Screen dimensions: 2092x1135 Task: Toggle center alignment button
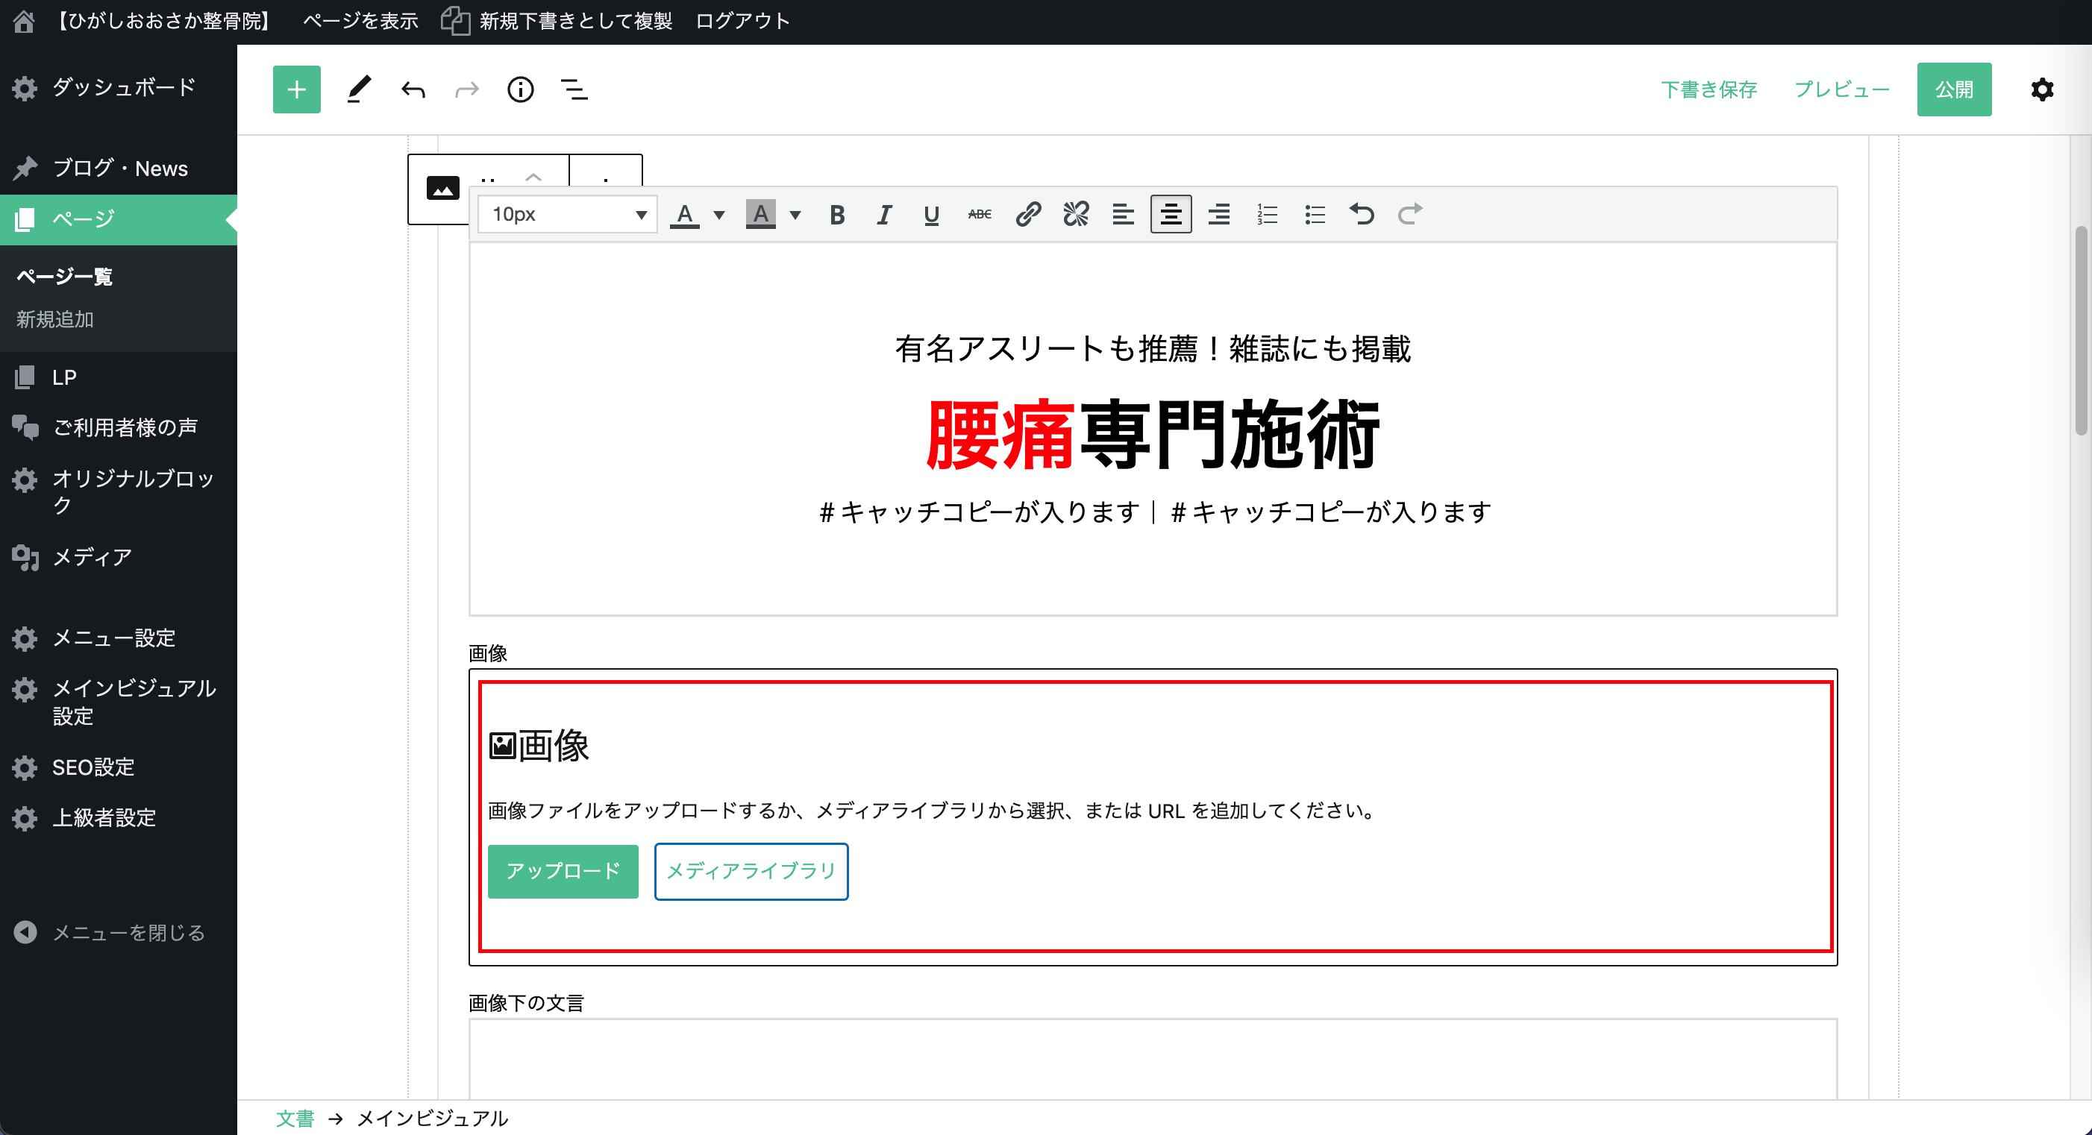pos(1171,214)
